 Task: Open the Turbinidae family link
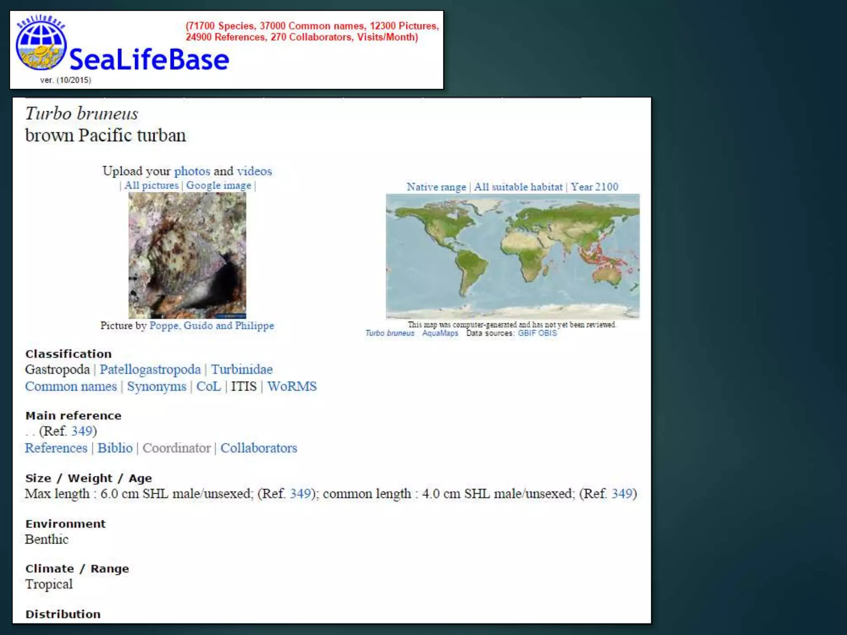coord(242,369)
